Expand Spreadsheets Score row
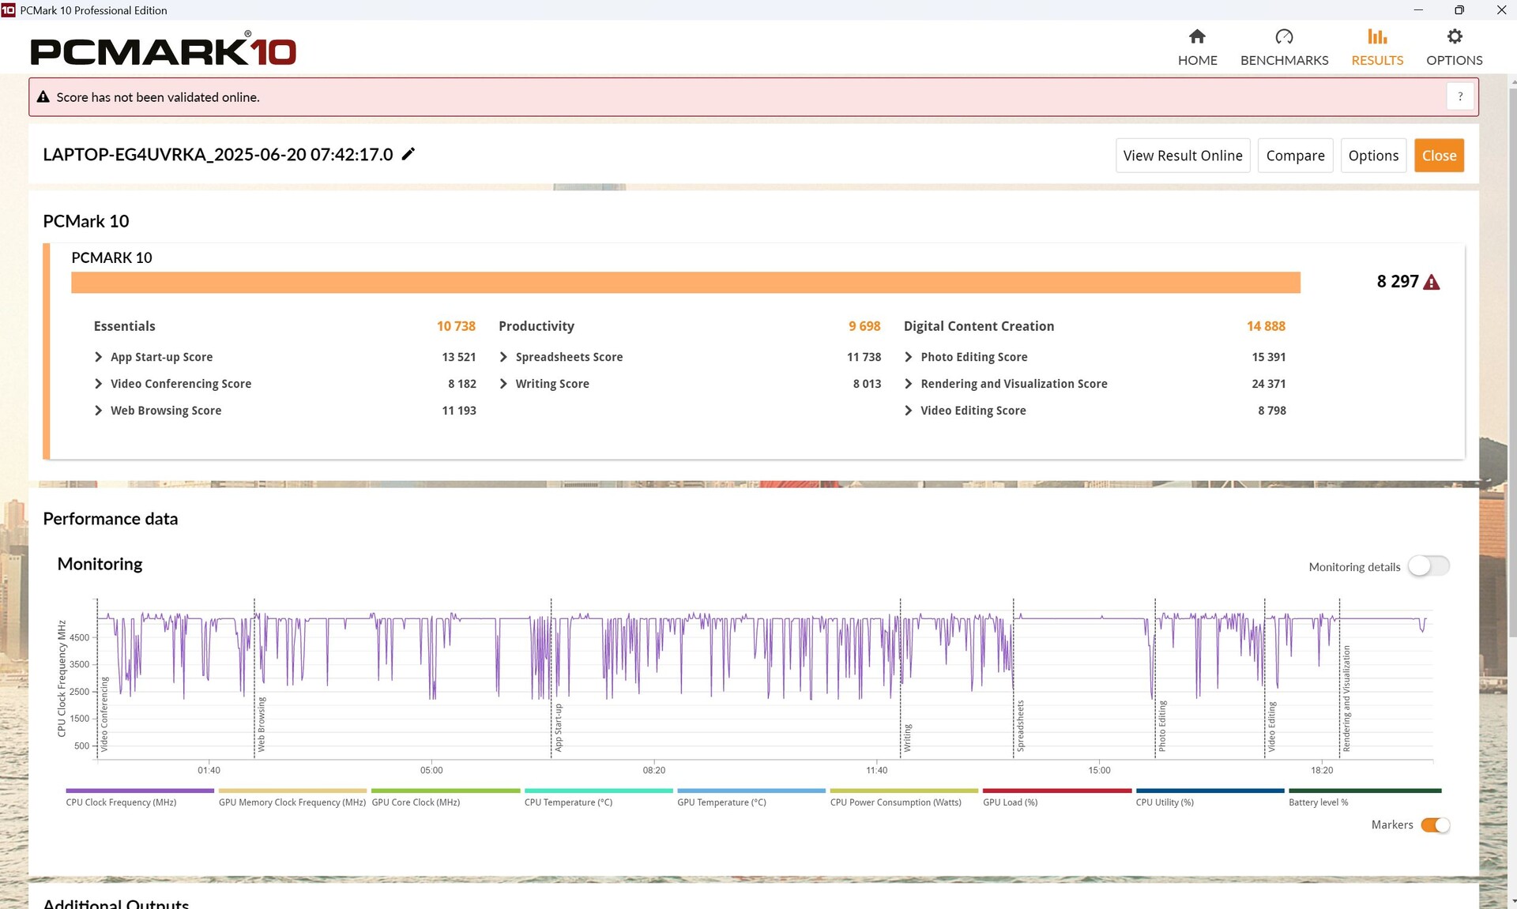The image size is (1517, 909). point(503,357)
